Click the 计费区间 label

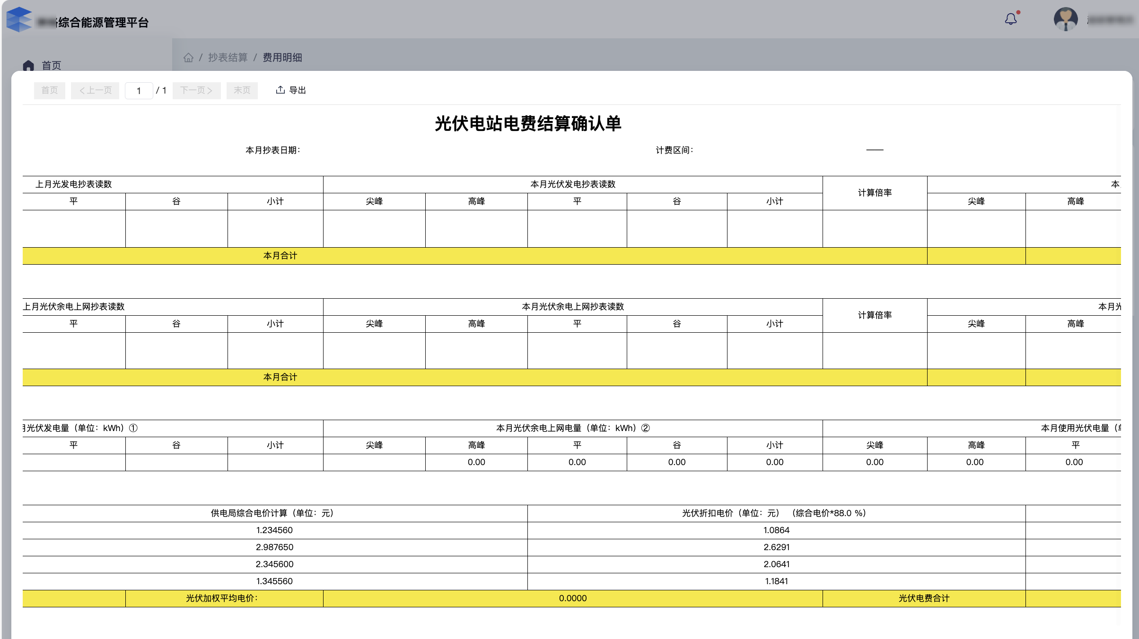(674, 150)
